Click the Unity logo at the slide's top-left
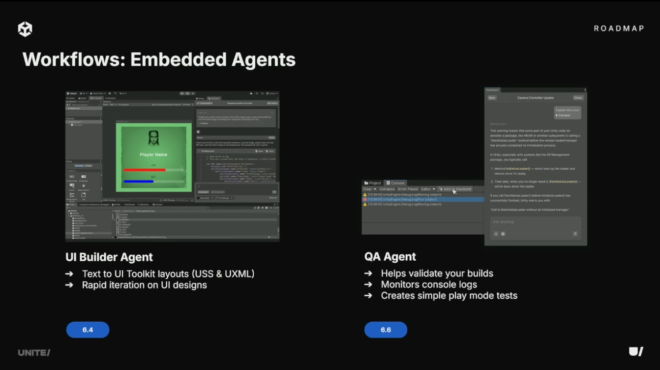 point(25,29)
